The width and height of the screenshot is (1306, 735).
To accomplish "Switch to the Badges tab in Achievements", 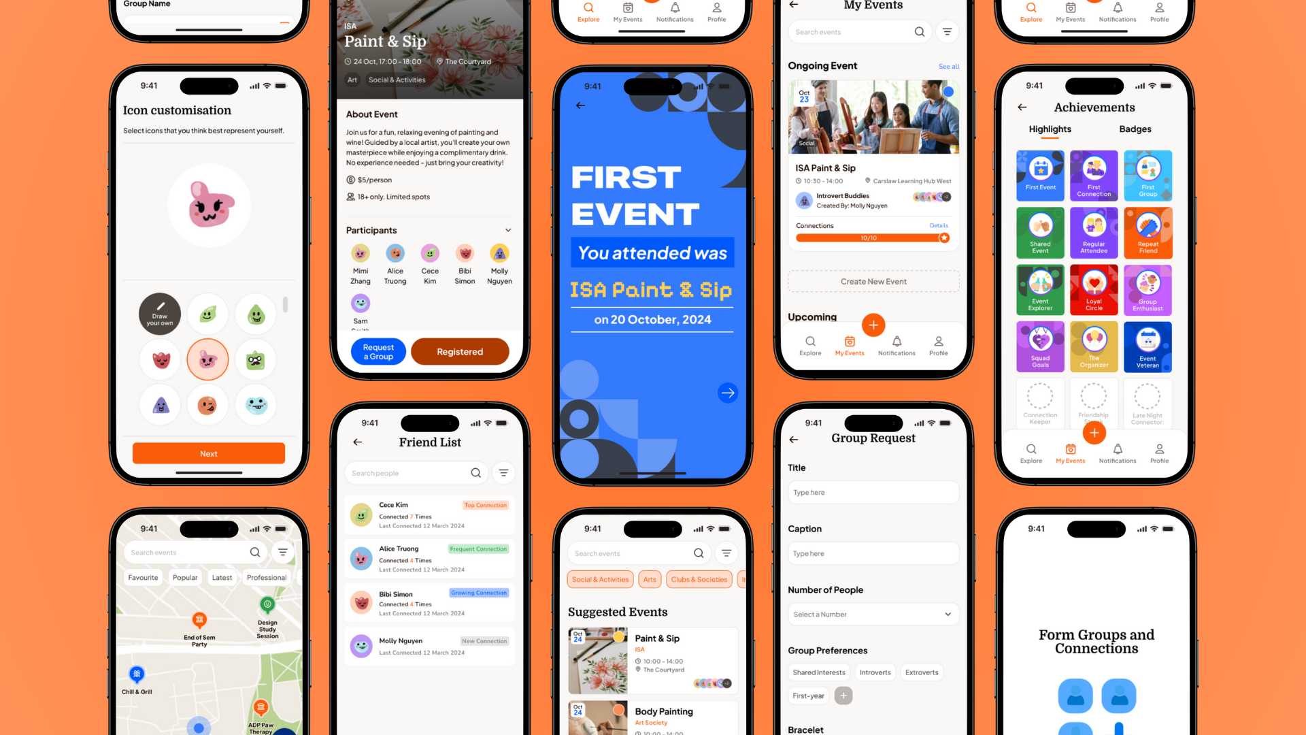I will (1134, 129).
